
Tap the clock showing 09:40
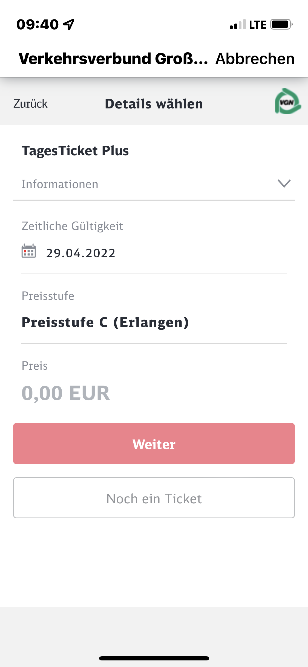click(x=38, y=24)
